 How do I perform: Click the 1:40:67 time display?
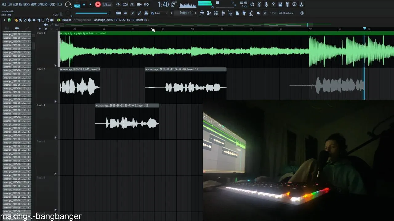tap(167, 5)
